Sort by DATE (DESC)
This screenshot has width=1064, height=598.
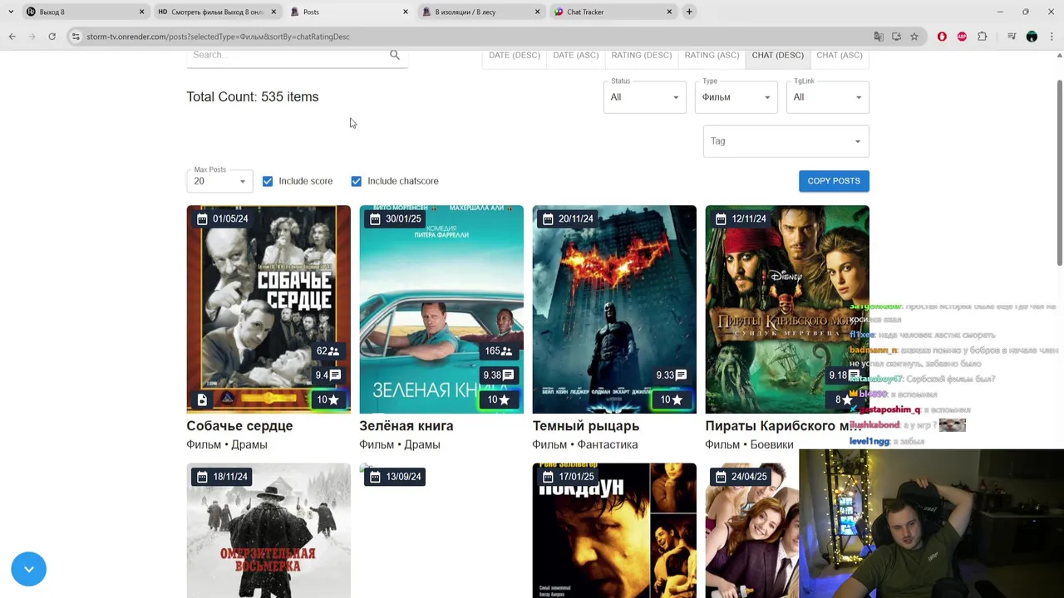coord(515,55)
